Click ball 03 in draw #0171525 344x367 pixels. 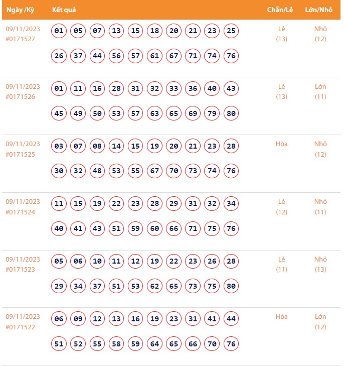click(59, 147)
